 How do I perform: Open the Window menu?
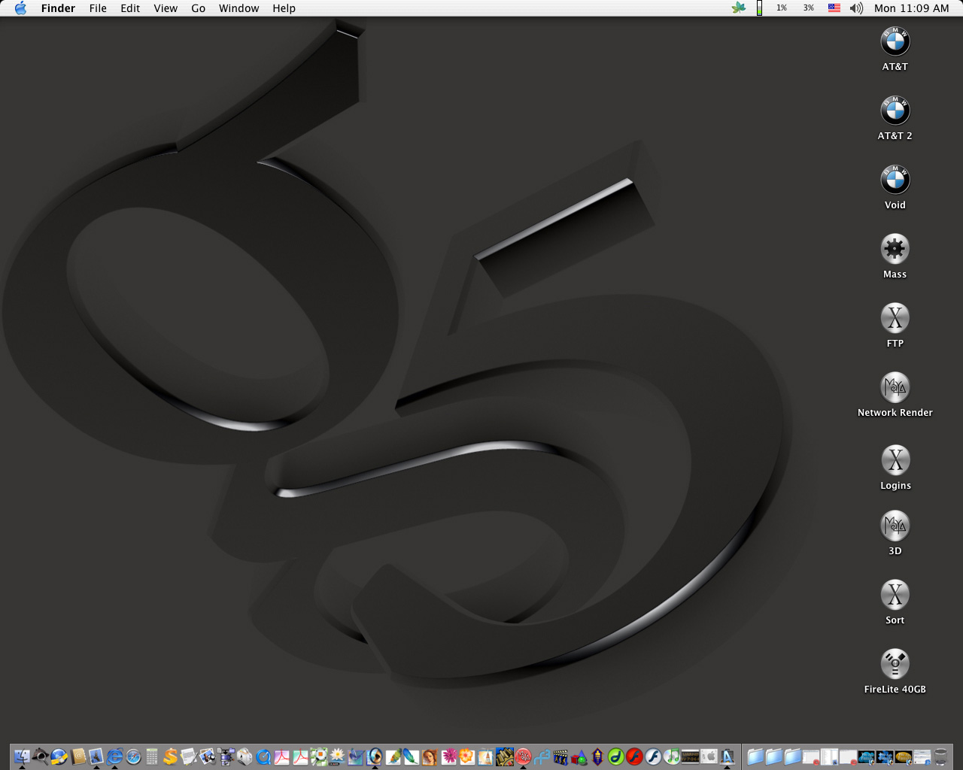click(238, 8)
